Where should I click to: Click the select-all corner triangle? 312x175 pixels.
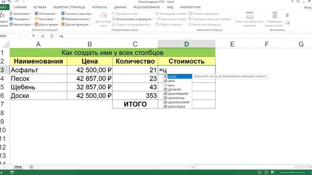5,44
